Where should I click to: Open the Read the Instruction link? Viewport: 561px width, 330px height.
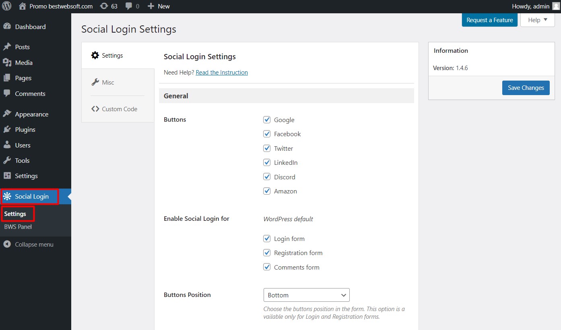(x=222, y=73)
